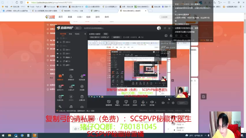Click the share icon in the overlay panel
The image size is (246, 138).
pyautogui.click(x=186, y=36)
